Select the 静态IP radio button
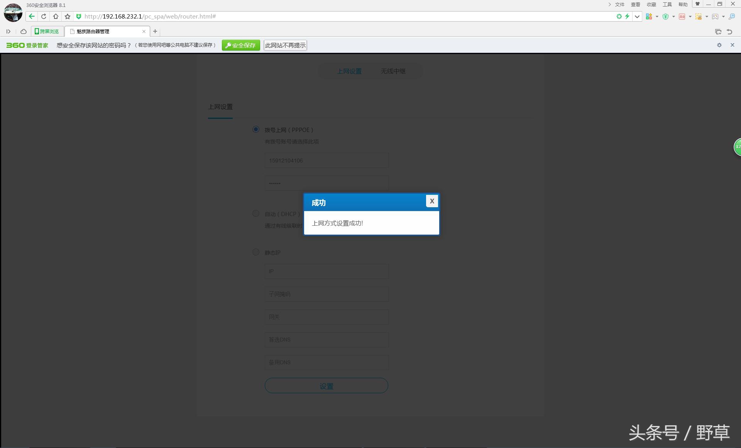 (255, 252)
